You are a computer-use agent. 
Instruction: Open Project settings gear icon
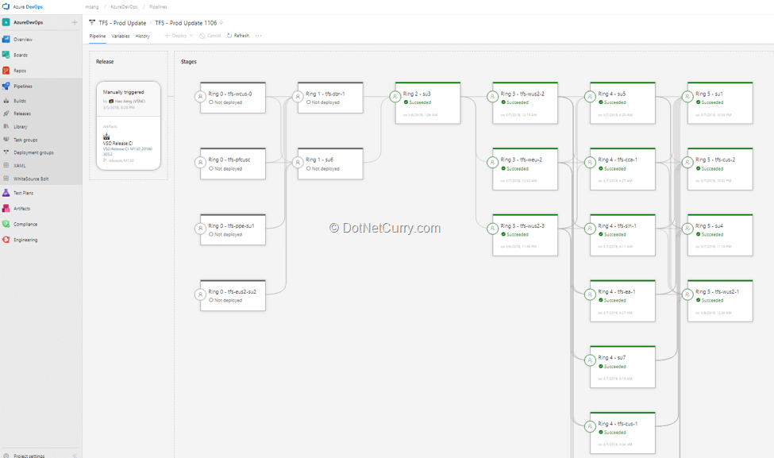pyautogui.click(x=6, y=456)
